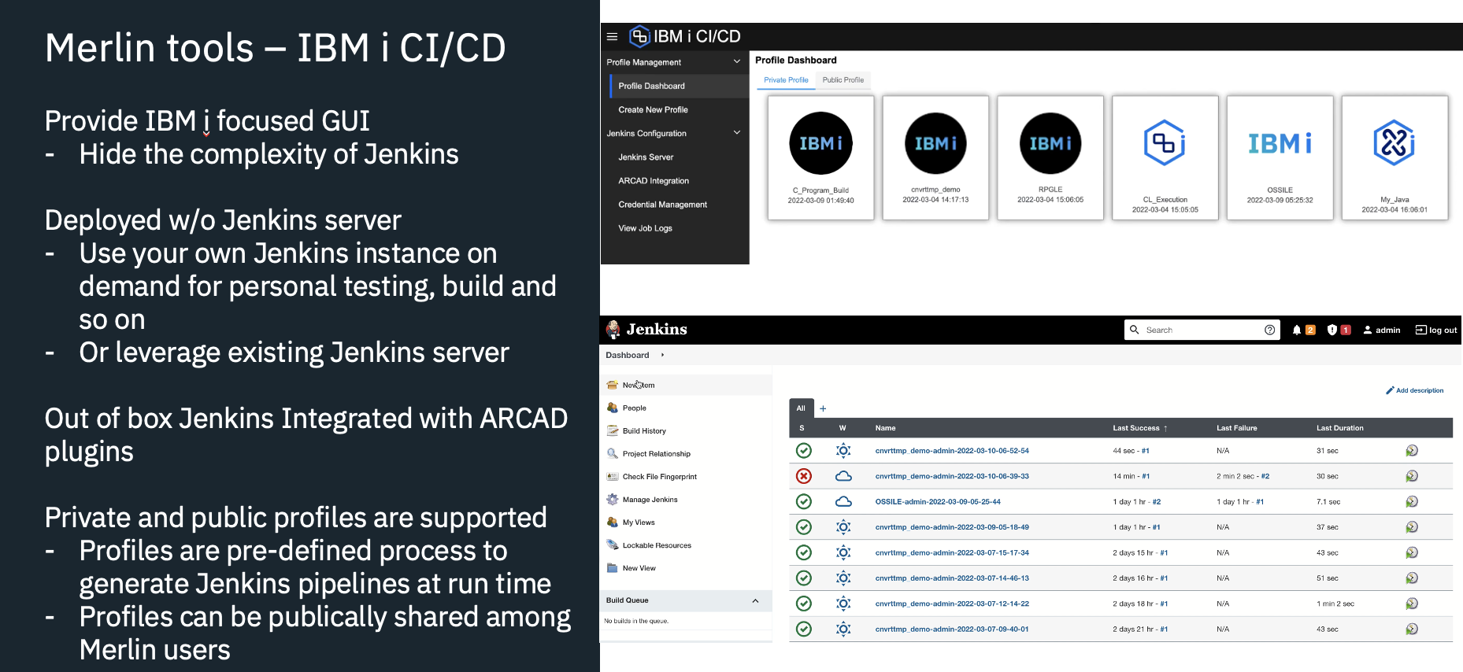The width and height of the screenshot is (1463, 672).
Task: Click the New Item icon in Jenkins sidebar
Action: (613, 385)
